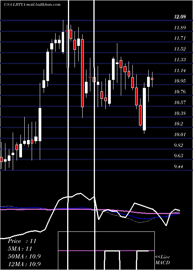193x270 pixels.
Task: Select the 9.63 price axis label
Action: coord(178,156)
